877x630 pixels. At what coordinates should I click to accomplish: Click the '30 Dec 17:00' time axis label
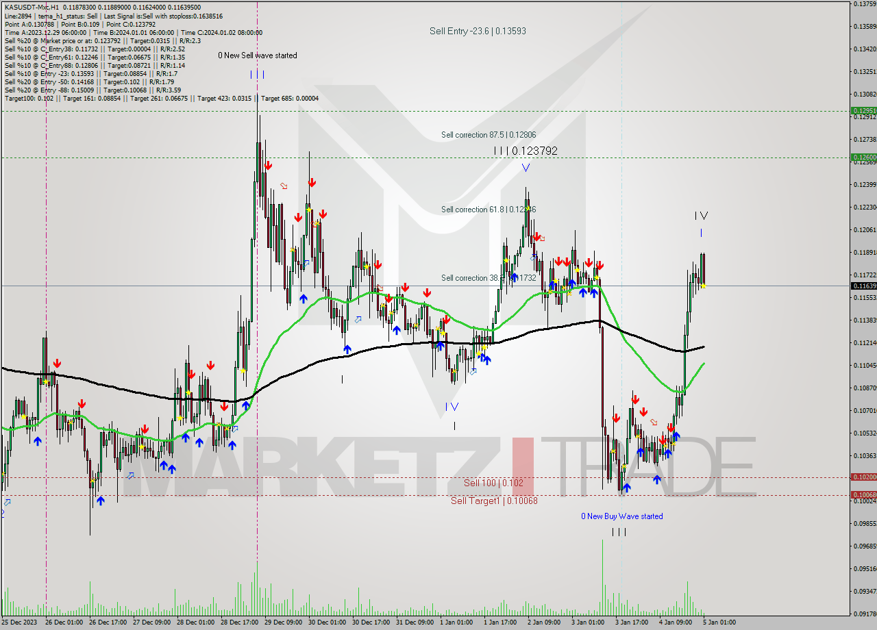click(371, 622)
